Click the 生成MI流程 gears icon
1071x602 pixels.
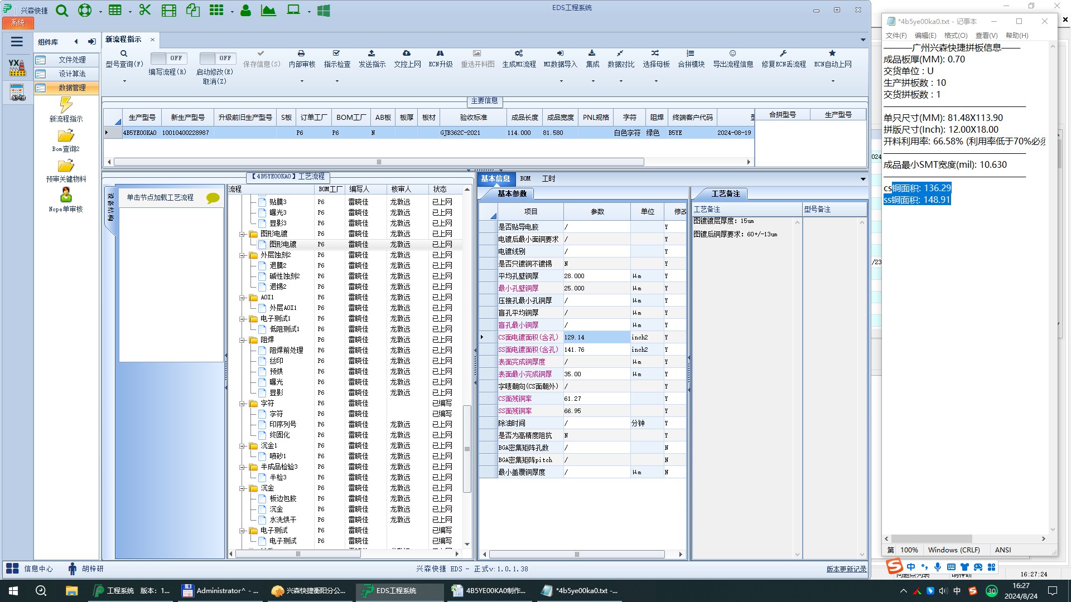click(518, 54)
